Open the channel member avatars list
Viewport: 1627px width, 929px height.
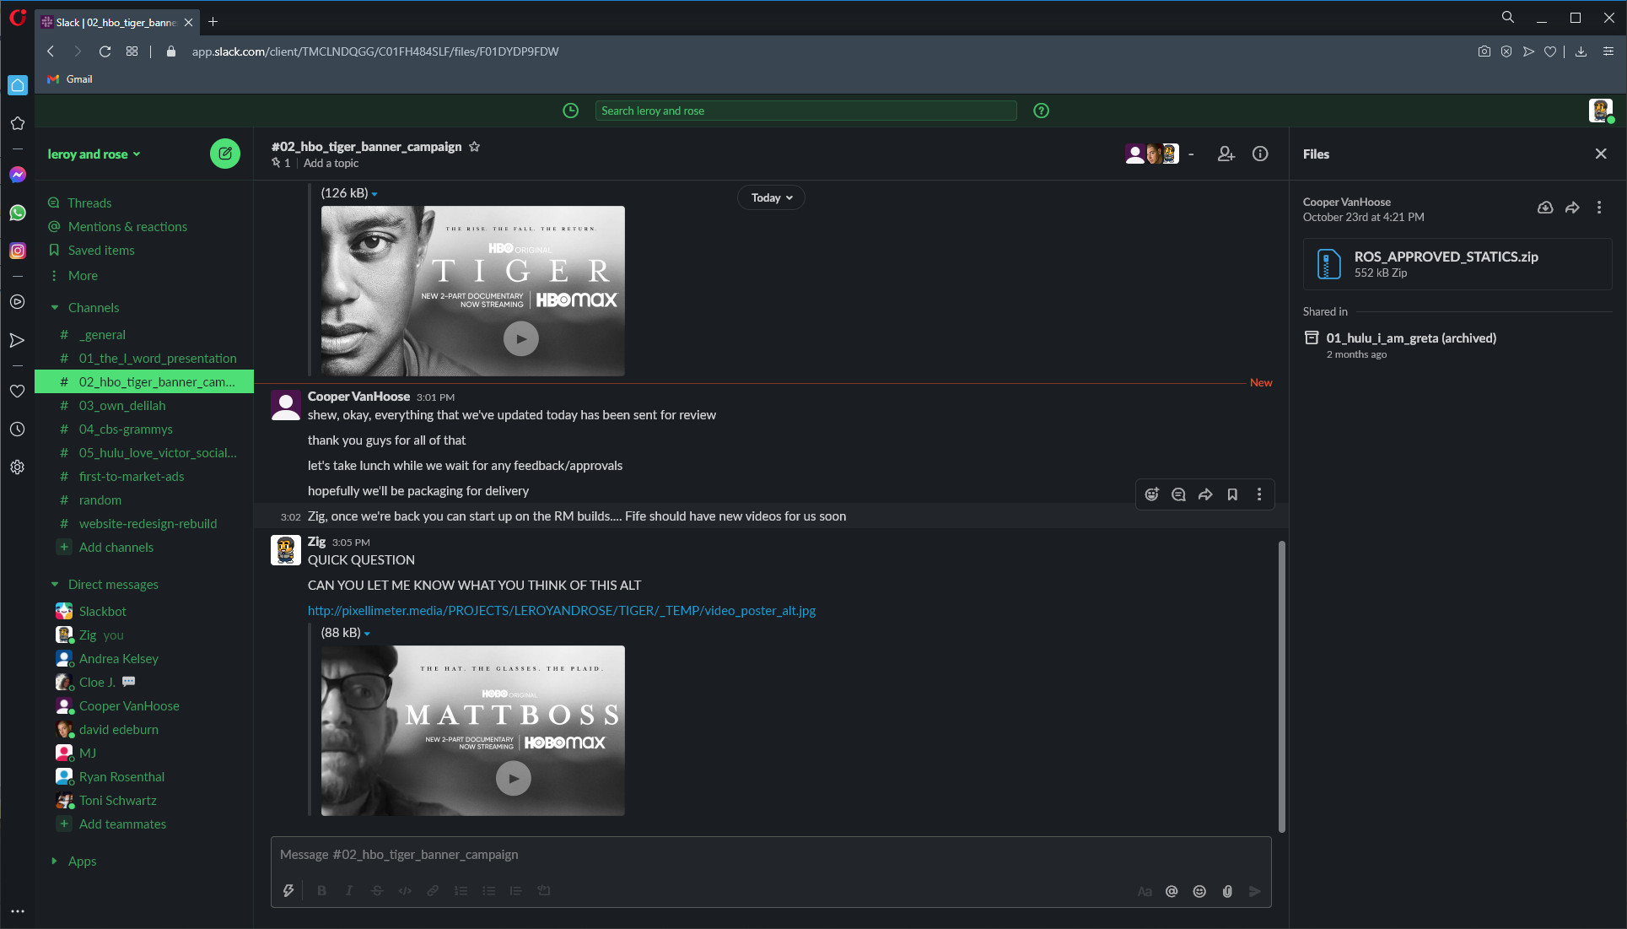click(x=1152, y=154)
